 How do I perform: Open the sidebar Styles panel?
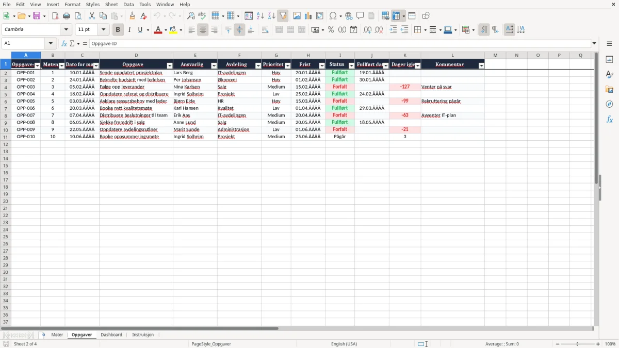click(609, 75)
